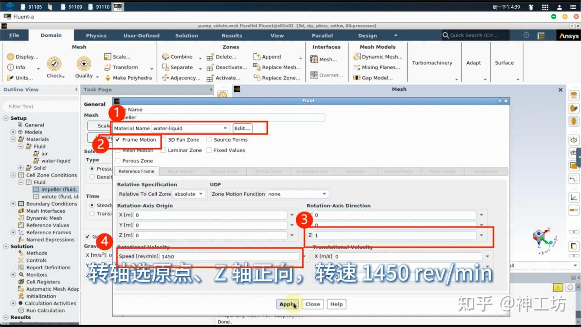Click Combine zones
The width and height of the screenshot is (581, 327).
coord(177,57)
